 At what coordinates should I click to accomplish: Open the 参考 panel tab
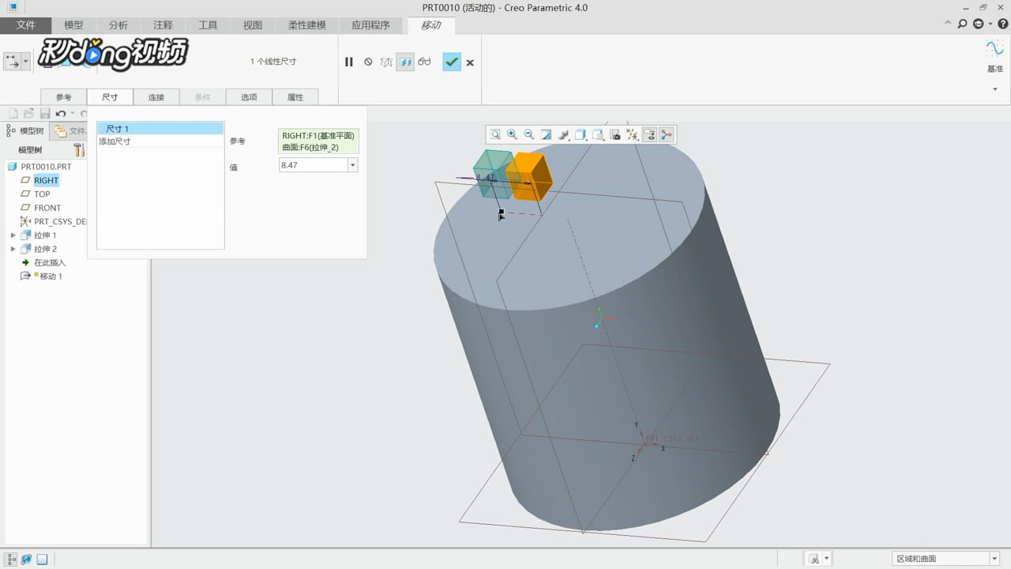pos(63,97)
